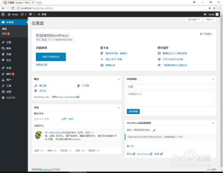Click the updates icon showing 2

pyautogui.click(x=24, y=14)
